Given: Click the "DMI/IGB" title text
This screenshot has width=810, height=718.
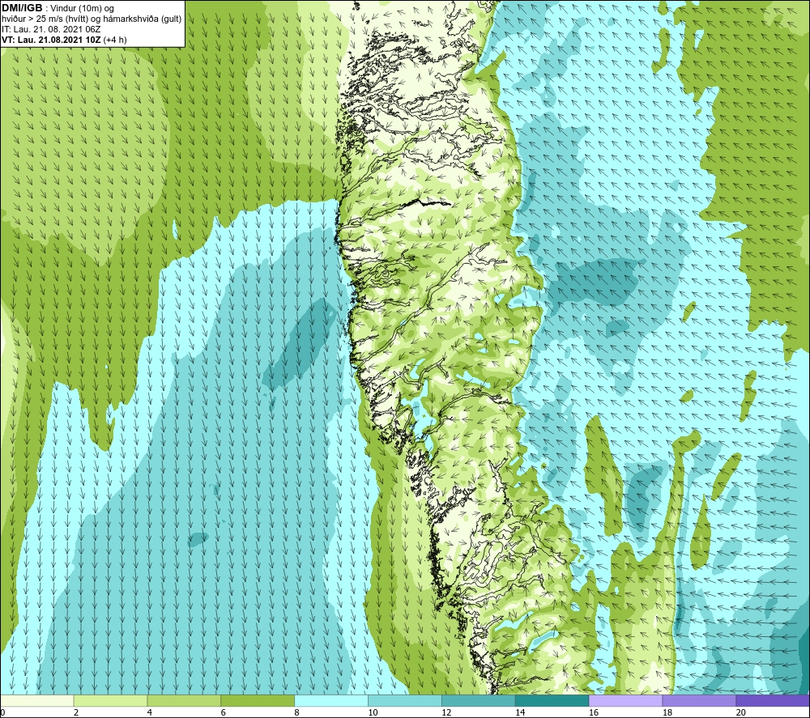Looking at the screenshot, I should pyautogui.click(x=22, y=8).
